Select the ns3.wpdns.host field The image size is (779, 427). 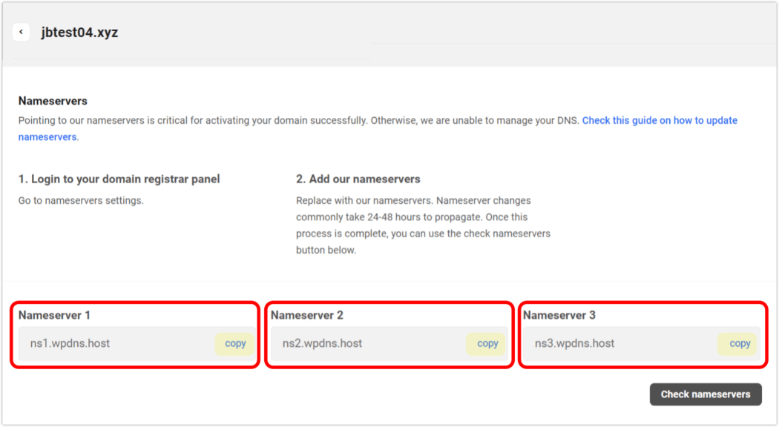(616, 343)
